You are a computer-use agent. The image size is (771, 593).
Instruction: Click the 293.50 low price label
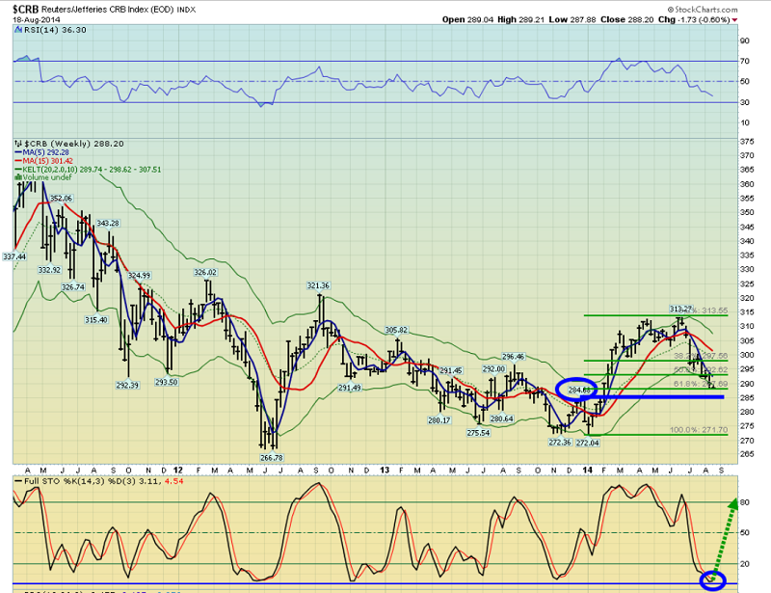pos(166,382)
